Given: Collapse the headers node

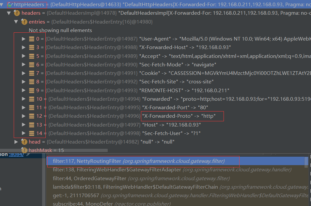Looking at the screenshot, I should pos(9,13).
